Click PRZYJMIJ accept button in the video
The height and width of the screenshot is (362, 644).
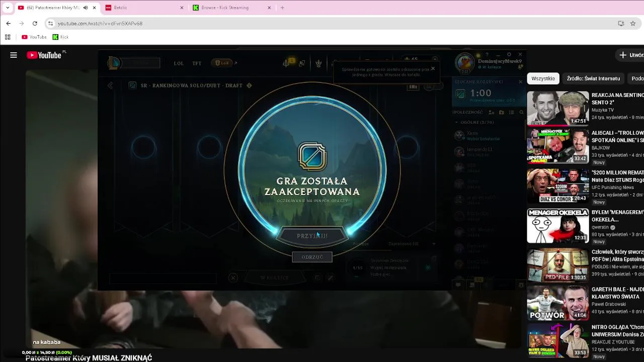click(312, 236)
